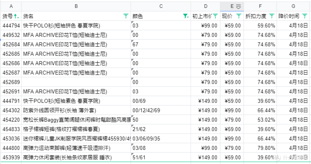311x164 pixels.
Task: Select cell with item number 444791
Action: [11, 101]
